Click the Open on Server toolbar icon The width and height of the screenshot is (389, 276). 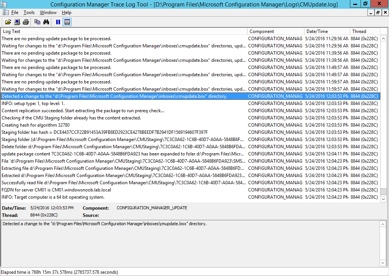(17, 22)
